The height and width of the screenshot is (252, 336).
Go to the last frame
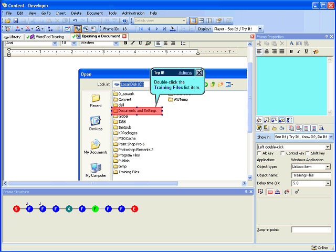(x=164, y=29)
